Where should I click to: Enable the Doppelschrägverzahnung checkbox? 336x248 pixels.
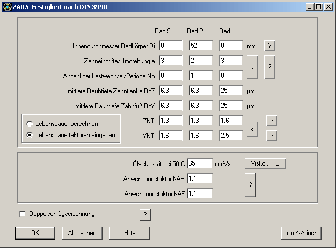[x=23, y=214]
